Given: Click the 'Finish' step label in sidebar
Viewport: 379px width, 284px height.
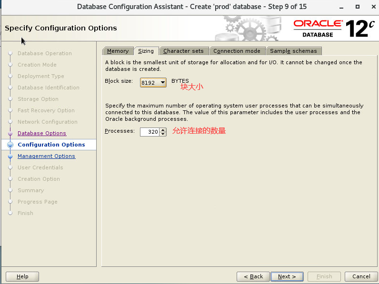Looking at the screenshot, I should pos(25,213).
